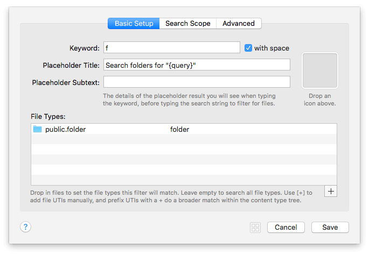Click the small grid icon beside Cancel

tap(255, 228)
